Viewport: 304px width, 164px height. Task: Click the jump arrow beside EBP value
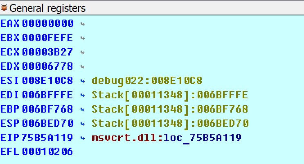click(x=82, y=109)
